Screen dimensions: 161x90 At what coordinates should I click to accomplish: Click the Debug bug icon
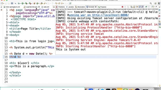(x=19, y=3)
